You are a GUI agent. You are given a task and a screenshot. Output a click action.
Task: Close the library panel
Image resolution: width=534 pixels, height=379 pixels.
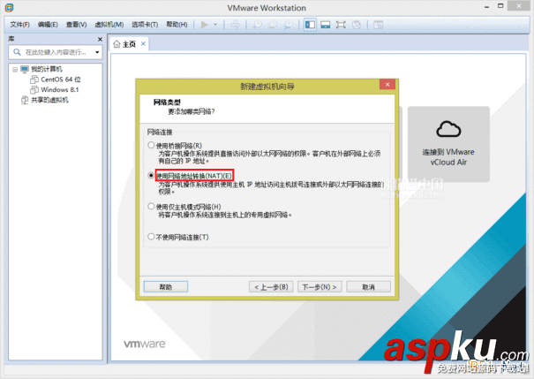click(100, 39)
